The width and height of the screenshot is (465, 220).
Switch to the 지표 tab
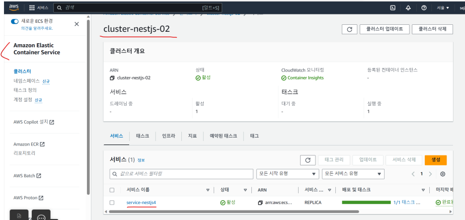coord(192,136)
